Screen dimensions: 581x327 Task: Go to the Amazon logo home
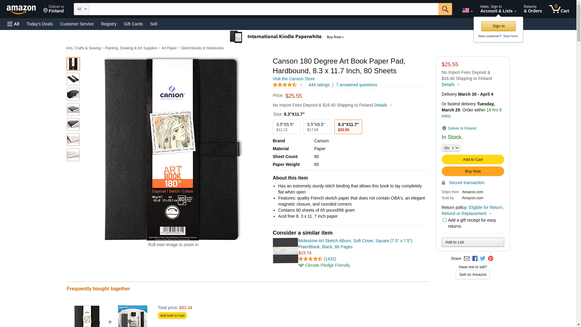pyautogui.click(x=21, y=10)
